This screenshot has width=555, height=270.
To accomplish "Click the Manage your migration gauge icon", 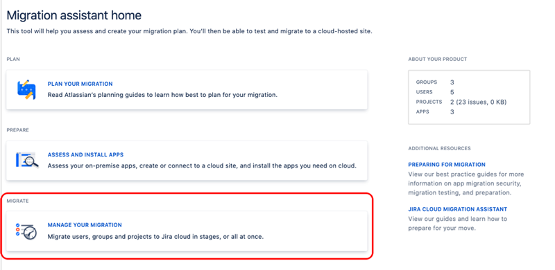I will (x=26, y=231).
